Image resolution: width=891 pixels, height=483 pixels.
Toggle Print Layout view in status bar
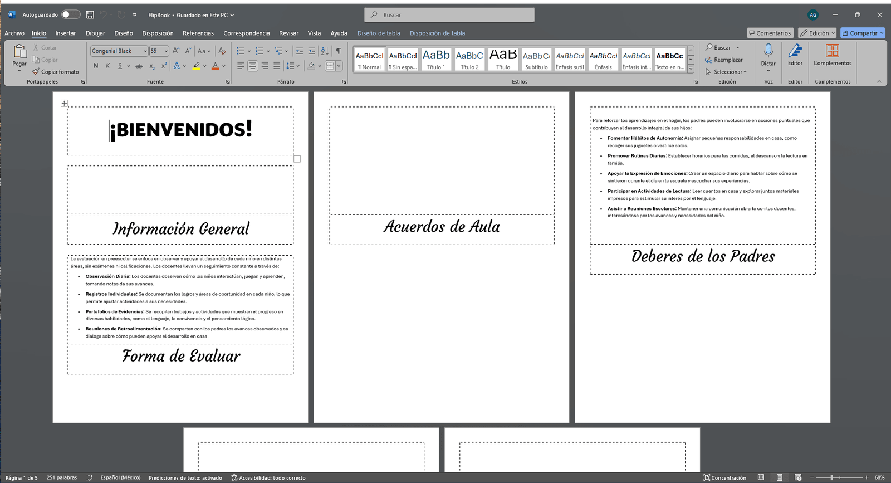coord(779,477)
